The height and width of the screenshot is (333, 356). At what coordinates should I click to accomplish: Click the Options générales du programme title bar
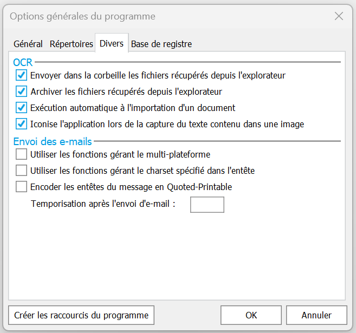[163, 16]
